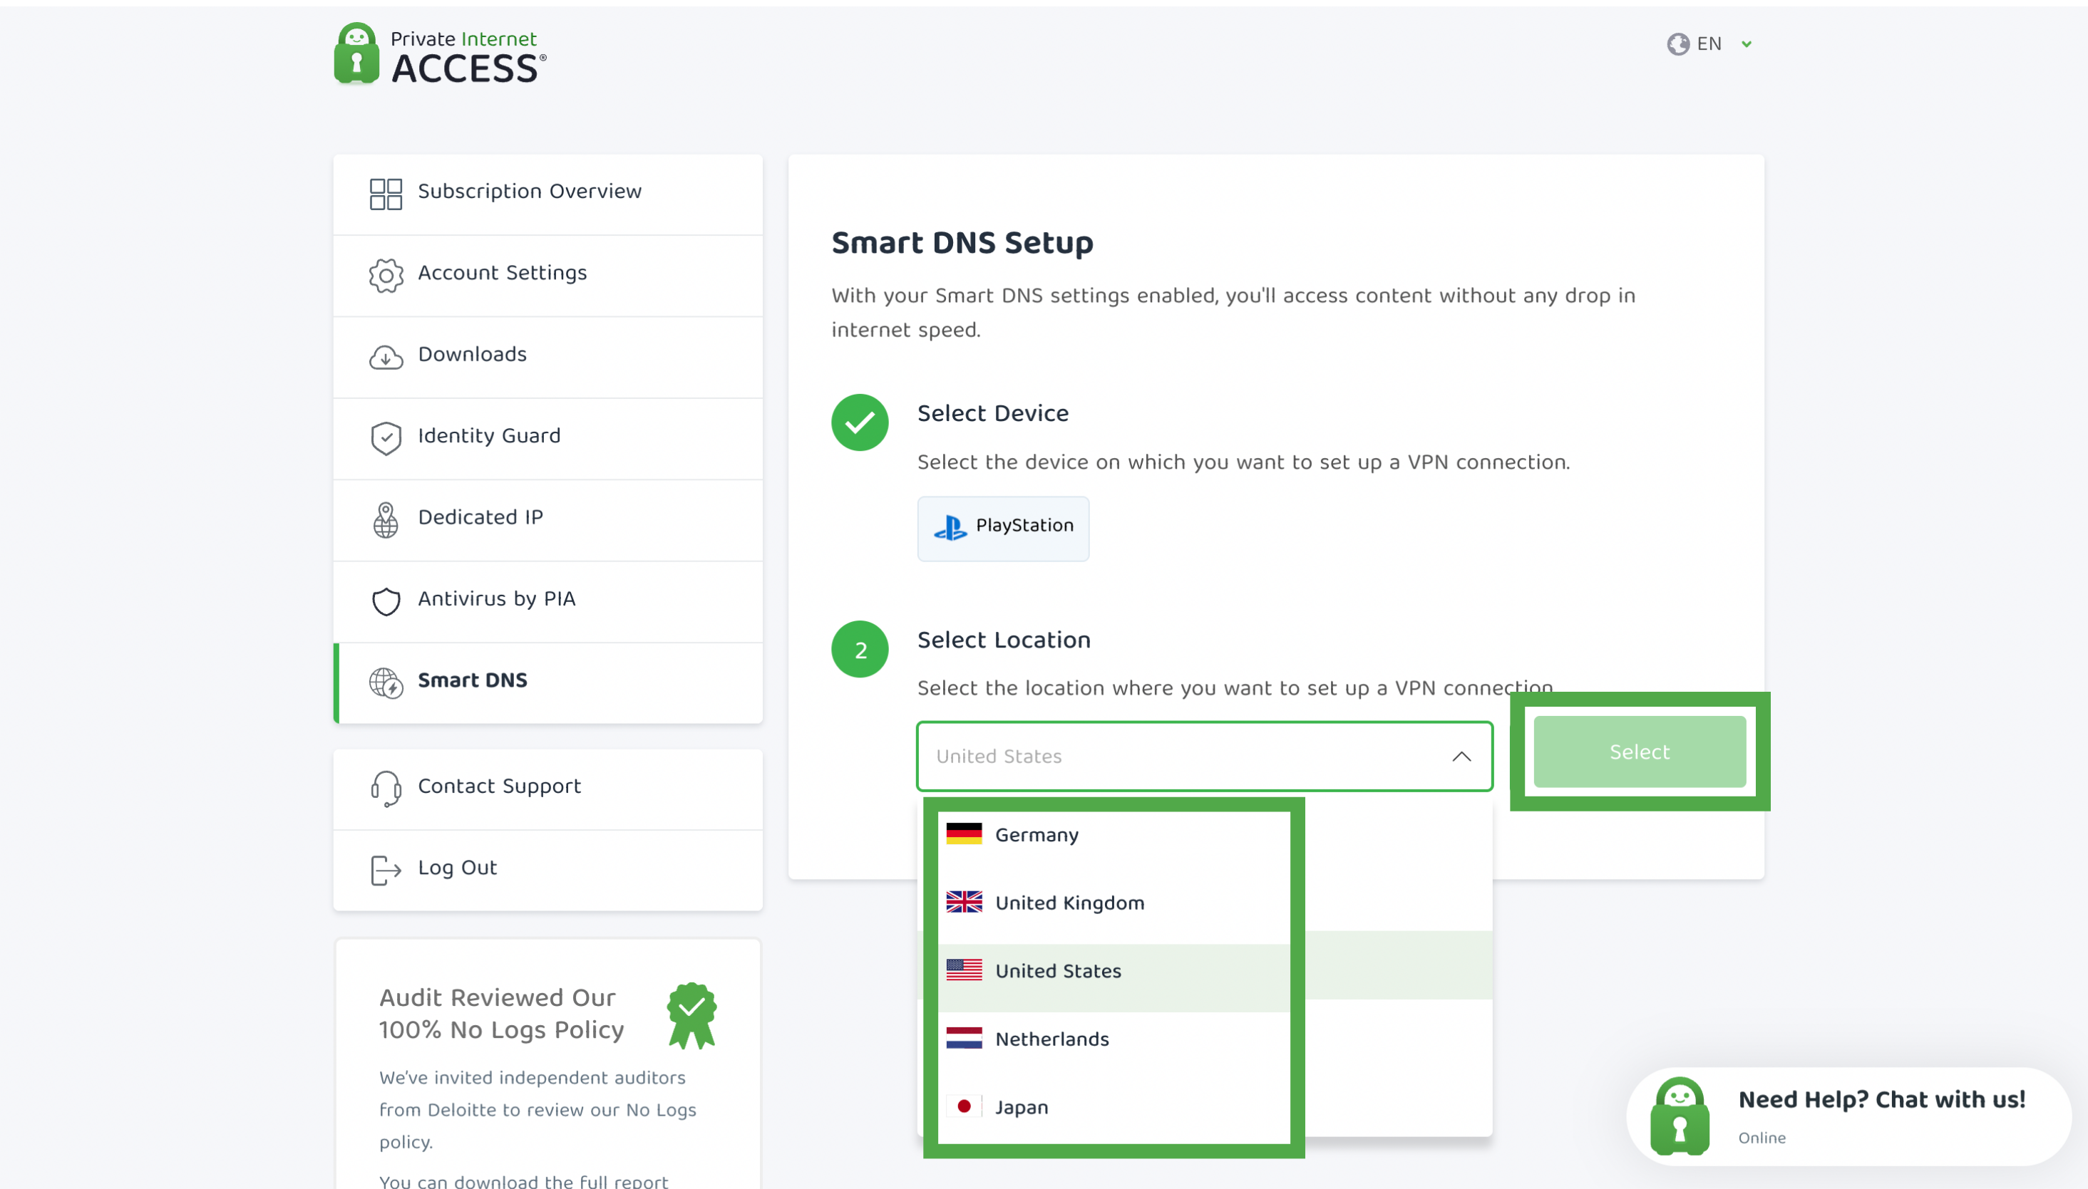Click the EN language label
Screen dimensions: 2088x1189
coord(1709,44)
